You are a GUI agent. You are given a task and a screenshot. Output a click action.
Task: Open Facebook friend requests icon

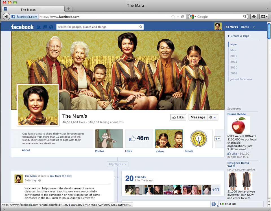tap(39, 27)
